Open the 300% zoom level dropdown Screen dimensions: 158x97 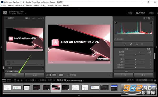(44, 18)
